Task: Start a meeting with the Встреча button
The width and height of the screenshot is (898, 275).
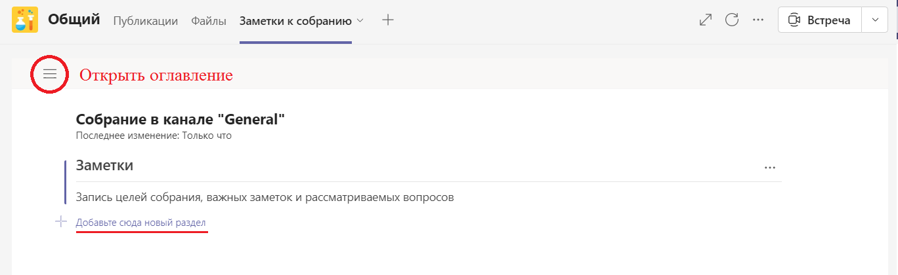Action: [820, 20]
